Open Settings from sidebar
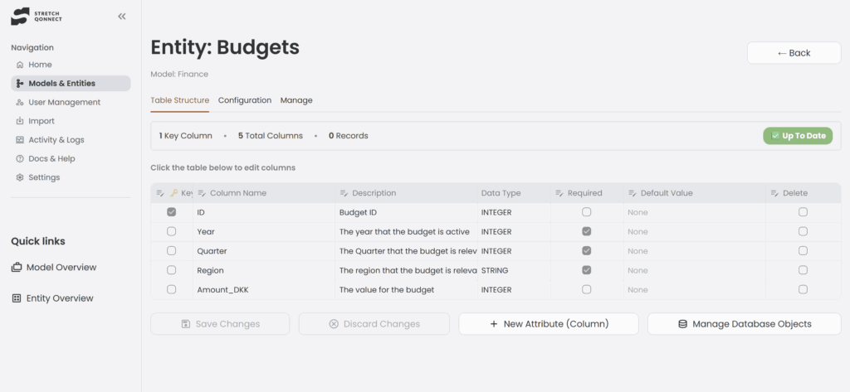 point(44,177)
